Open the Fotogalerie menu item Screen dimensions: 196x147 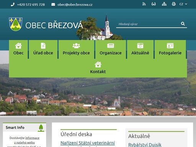click(170, 49)
